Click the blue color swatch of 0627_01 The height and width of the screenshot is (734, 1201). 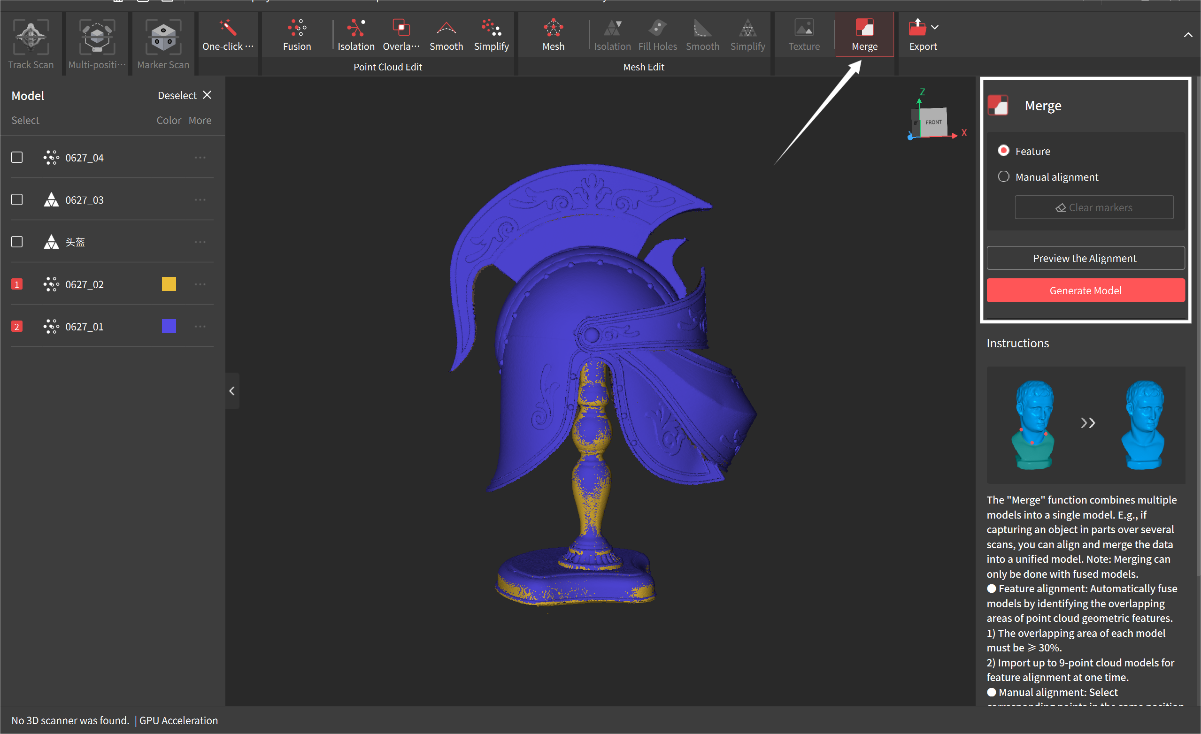coord(169,326)
